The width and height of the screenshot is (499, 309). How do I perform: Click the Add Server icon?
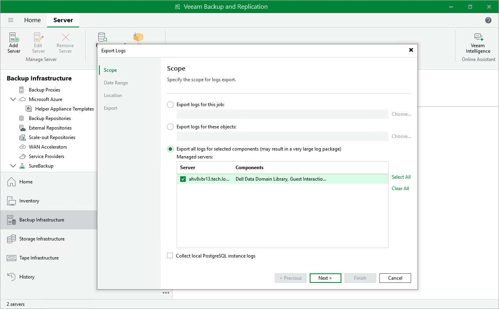point(13,41)
